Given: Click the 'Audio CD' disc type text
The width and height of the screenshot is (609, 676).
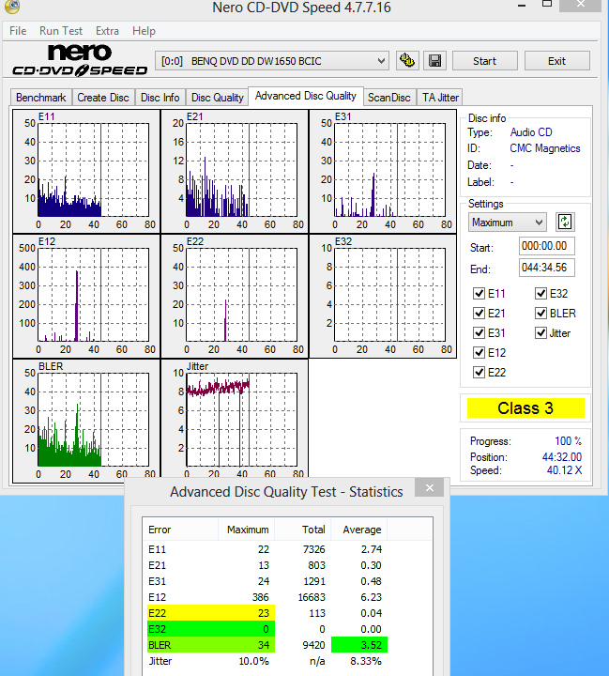Looking at the screenshot, I should click(531, 132).
